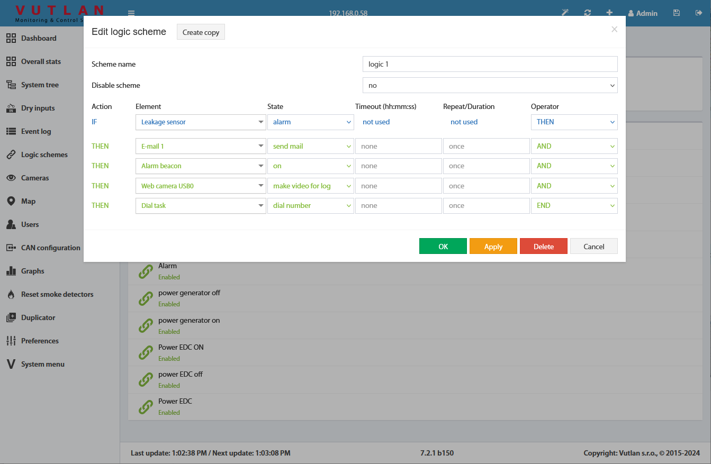The image size is (711, 464).
Task: Click the Create copy button
Action: coord(201,32)
